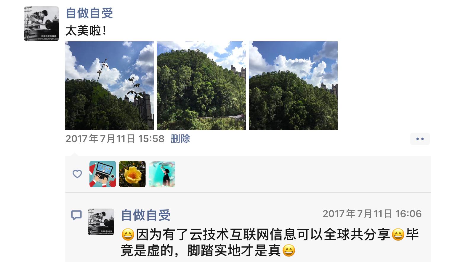Viewport: 455px width, 262px height.
Task: Click the post text 太美啦!
Action: (x=86, y=31)
